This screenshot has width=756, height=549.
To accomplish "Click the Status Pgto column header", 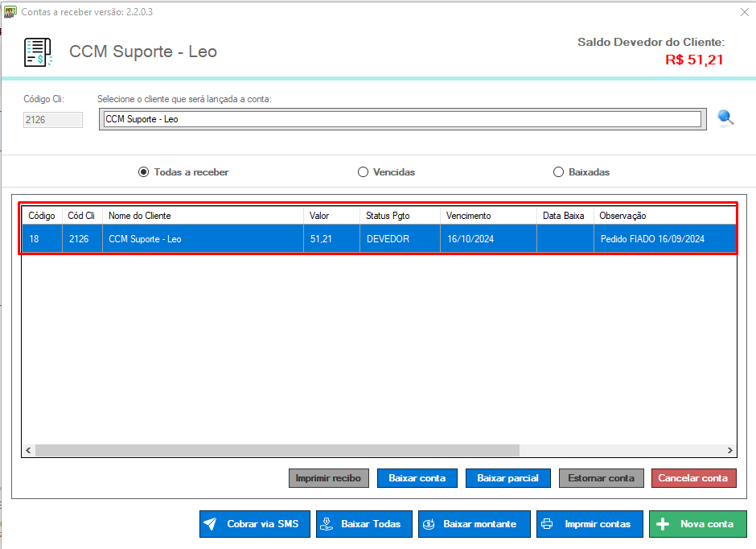I will coord(399,216).
